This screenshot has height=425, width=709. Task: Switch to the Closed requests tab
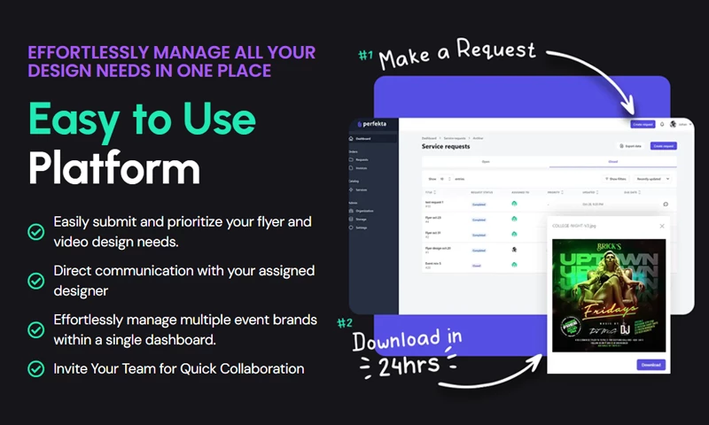pos(612,162)
